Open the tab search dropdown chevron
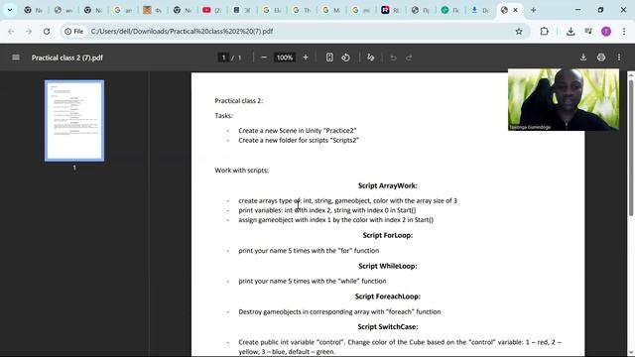Image resolution: width=635 pixels, height=357 pixels. (x=10, y=10)
